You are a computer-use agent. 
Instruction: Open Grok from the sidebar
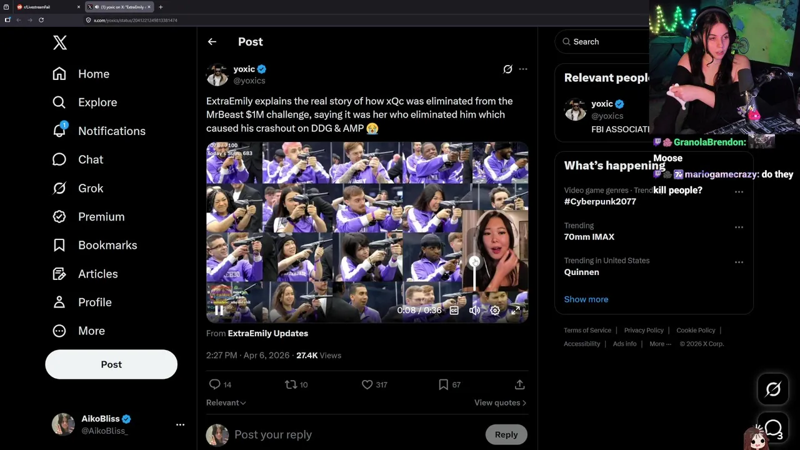click(x=59, y=188)
